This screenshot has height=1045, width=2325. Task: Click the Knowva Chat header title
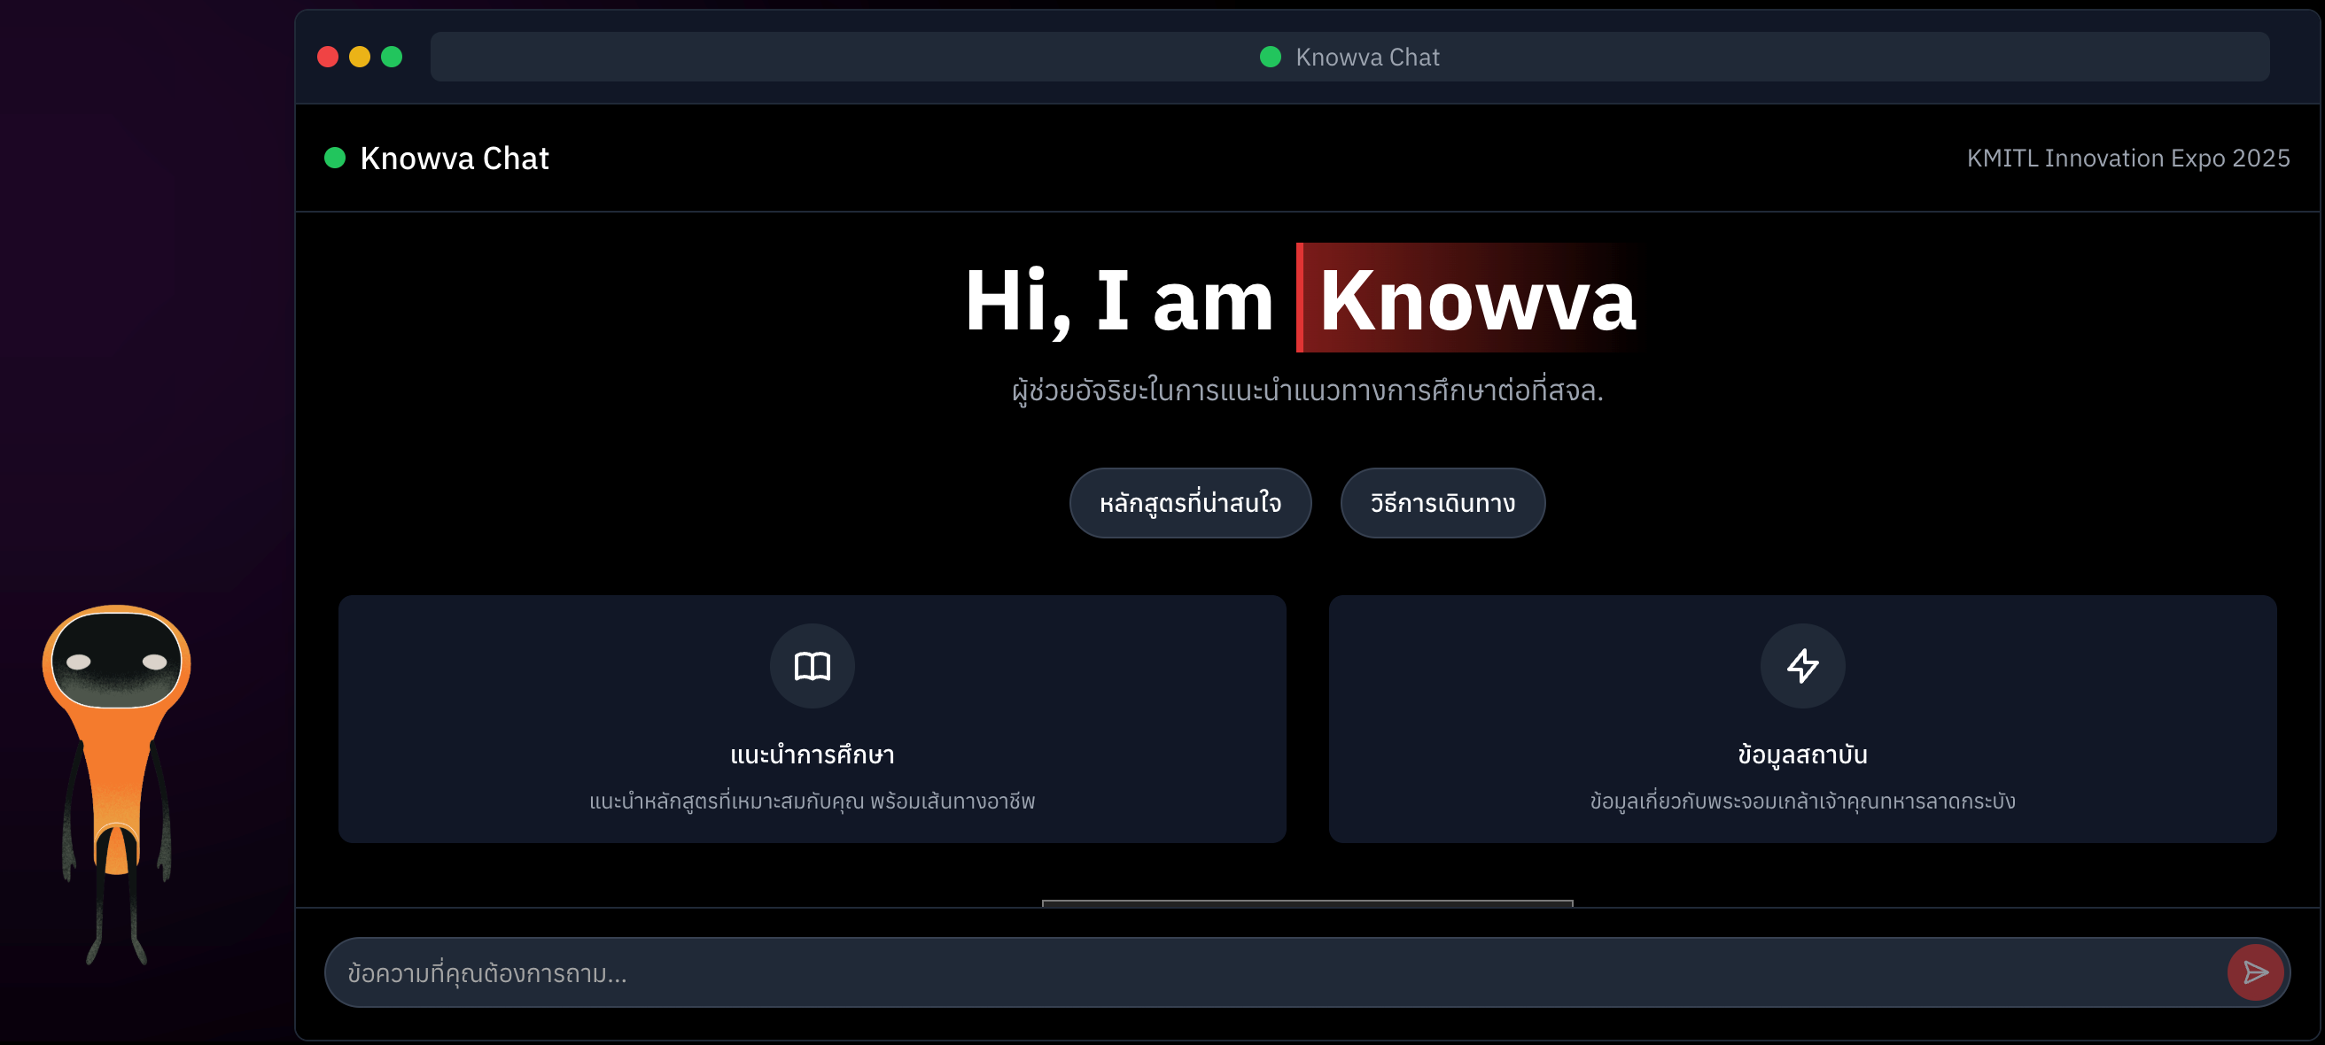coord(454,158)
